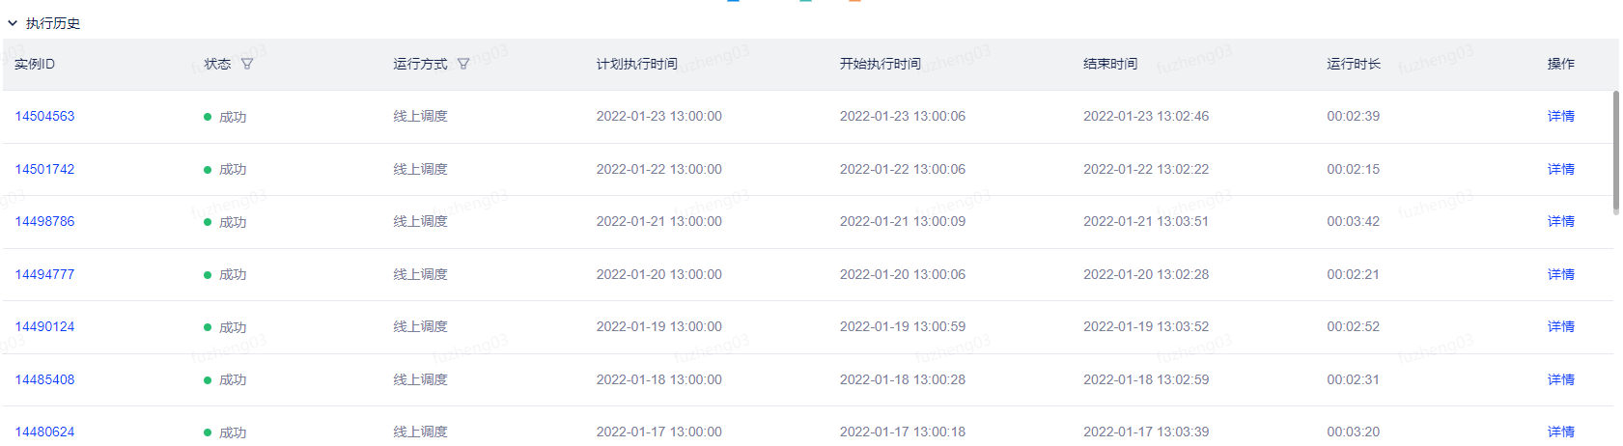View 详情 for the 2022-01-23 run
The width and height of the screenshot is (1623, 446).
click(1560, 116)
